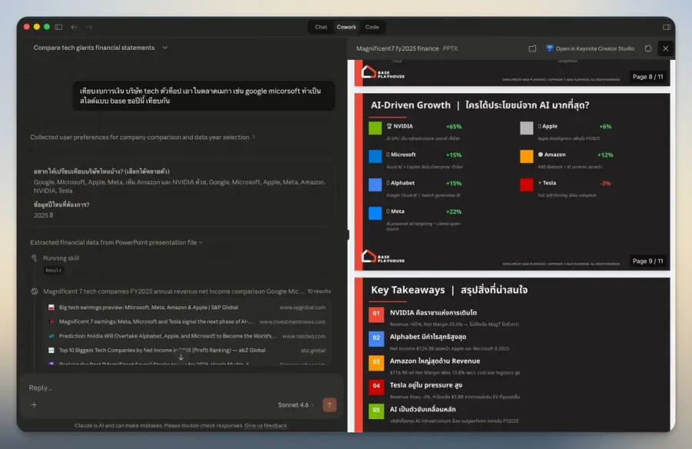Click takeaway 04 Tesla red badge

(x=376, y=386)
